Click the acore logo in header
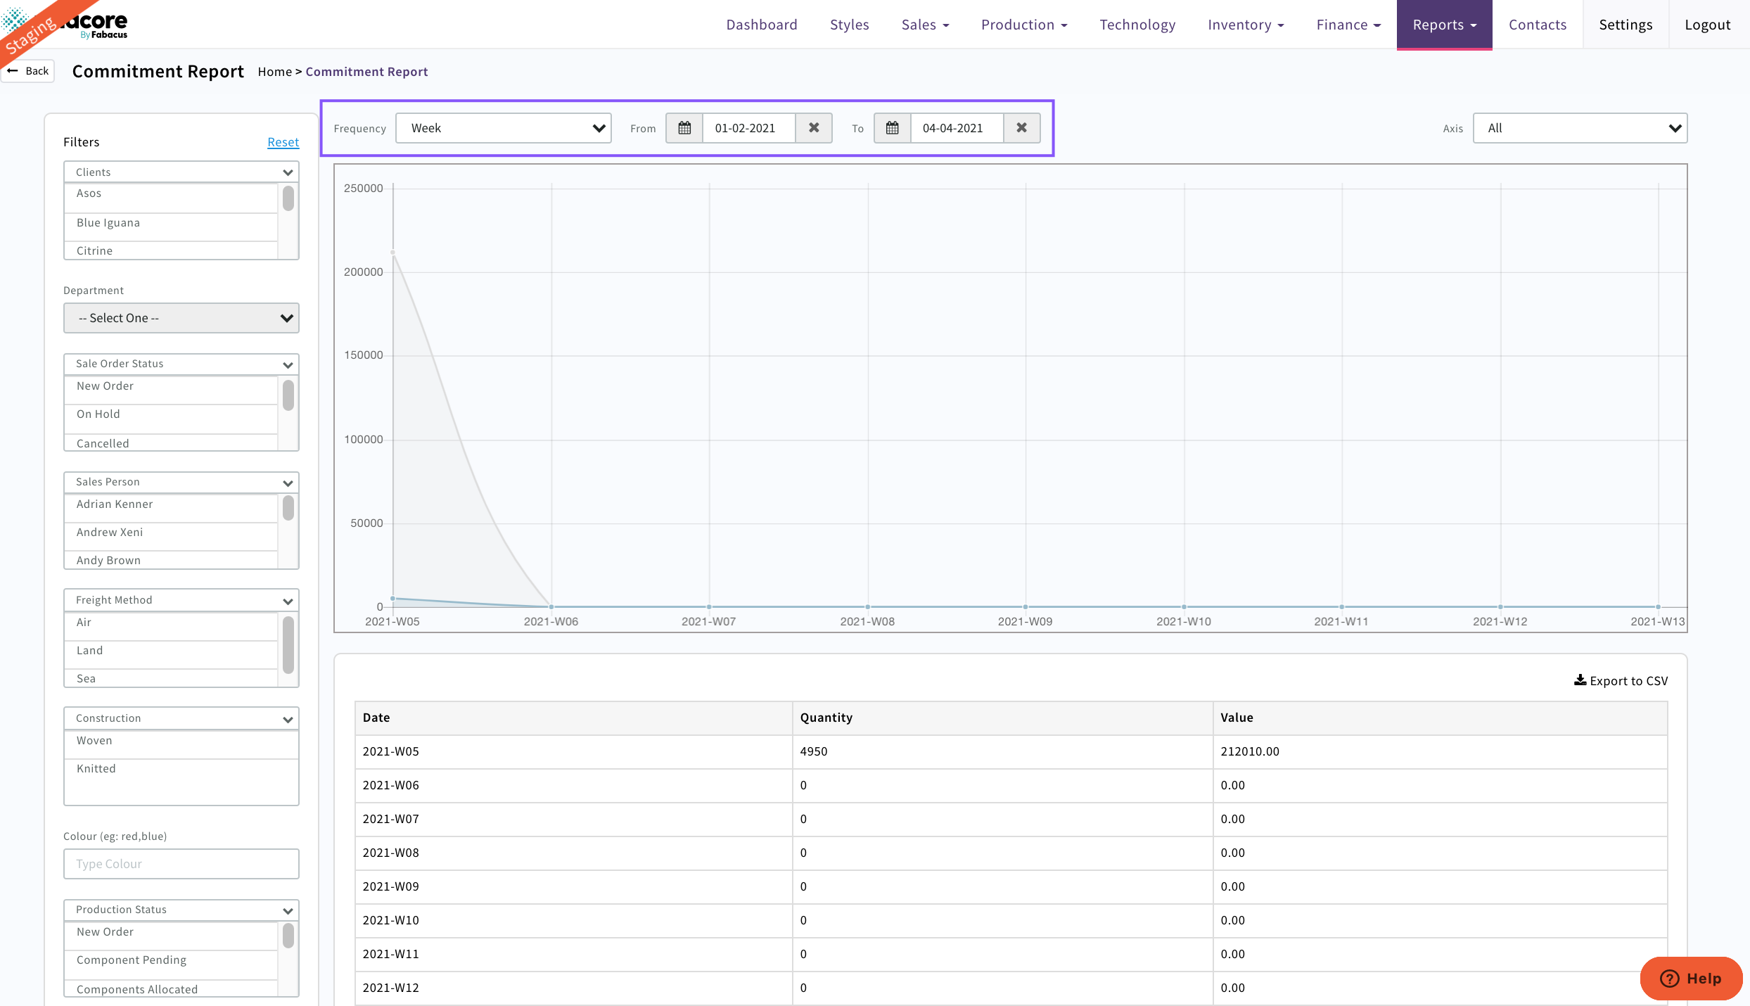 [98, 24]
